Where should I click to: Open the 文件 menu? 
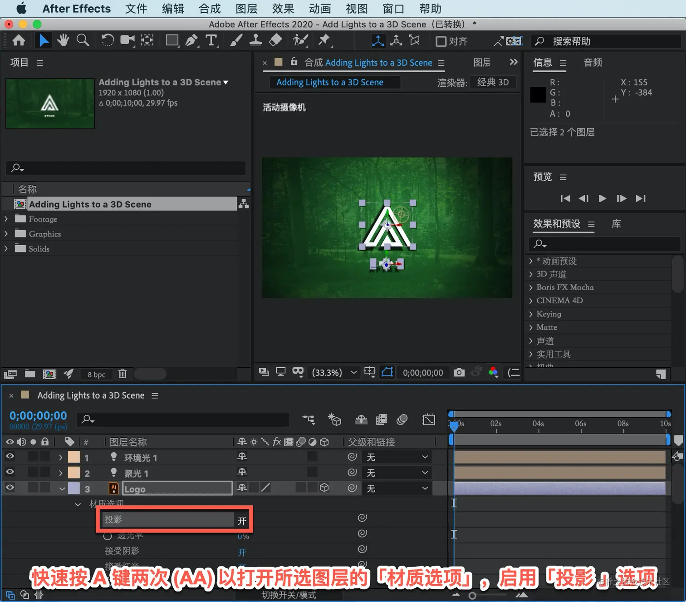136,9
